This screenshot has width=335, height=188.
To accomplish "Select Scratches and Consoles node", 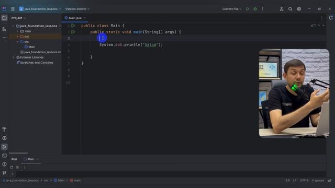I will pos(35,63).
